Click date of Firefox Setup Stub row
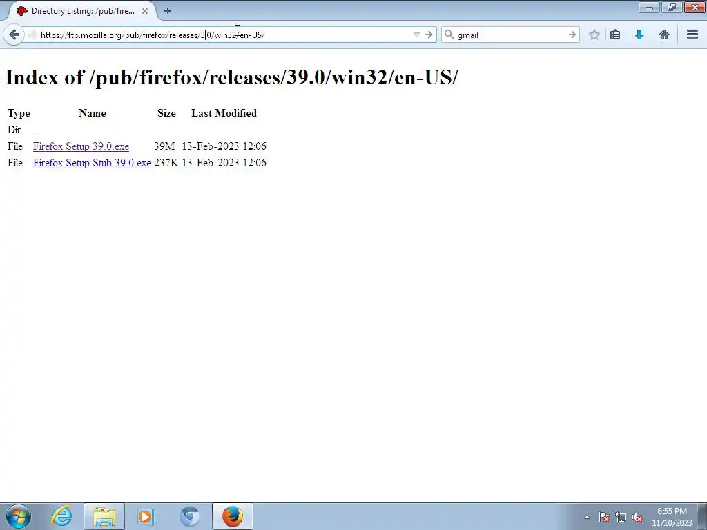707x530 pixels. [224, 163]
